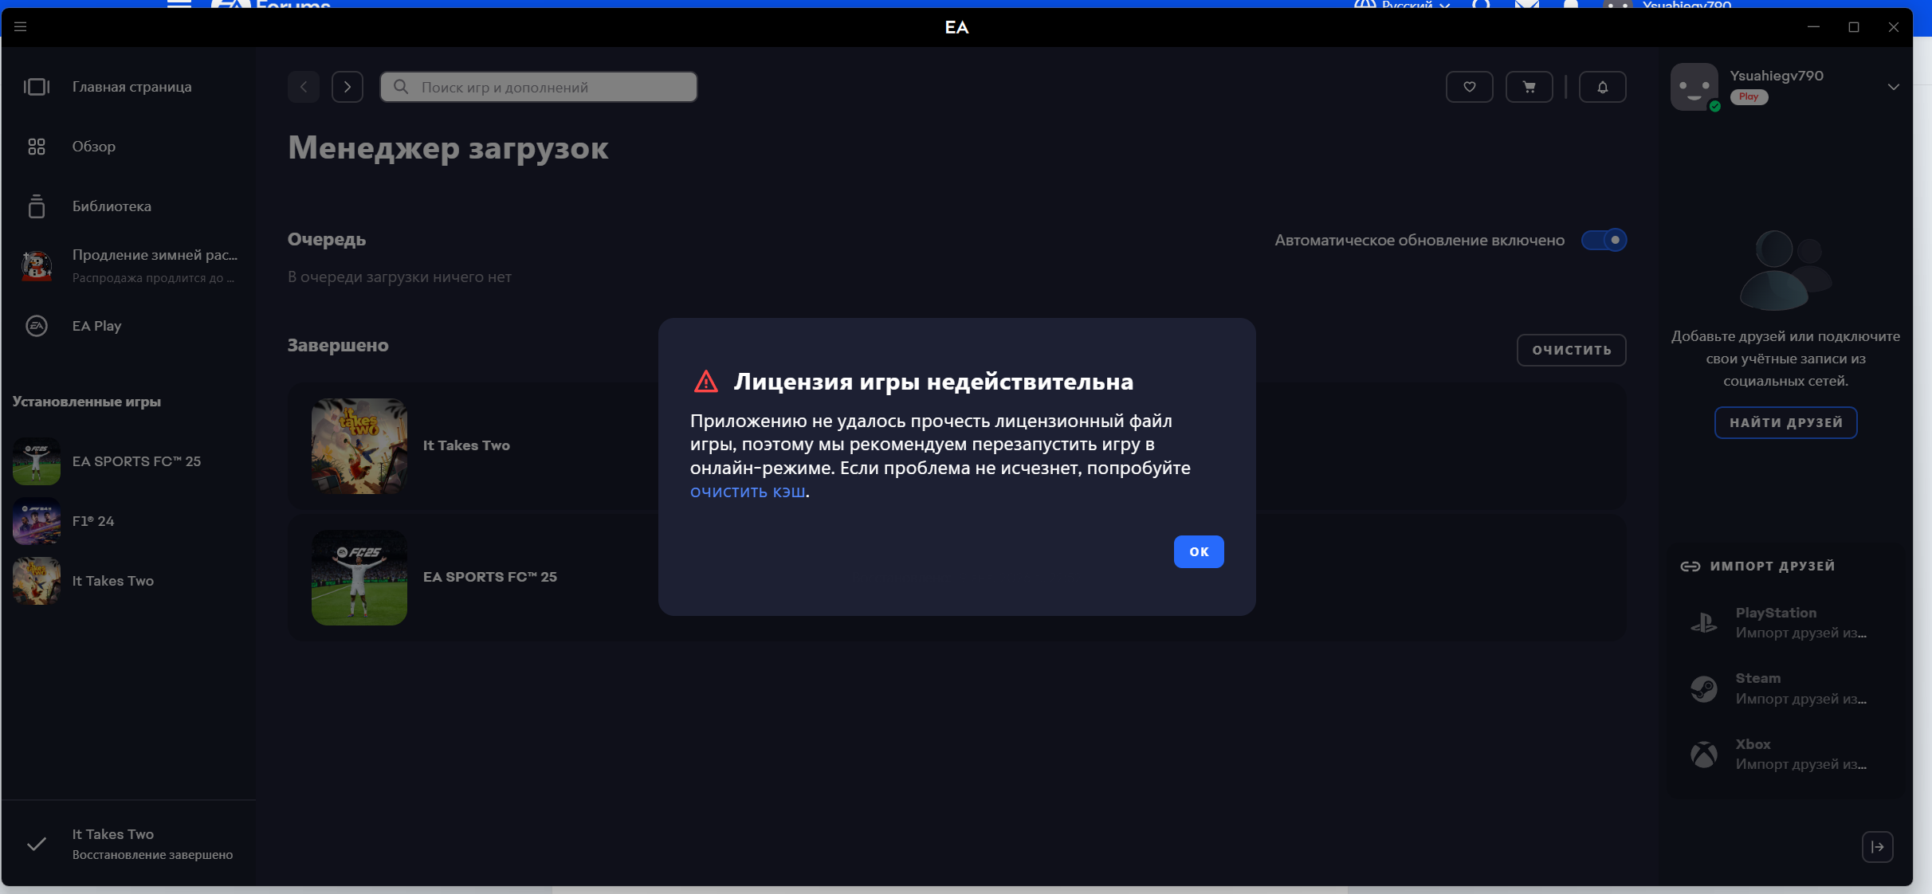
Task: Click the Steam import friends icon
Action: [1704, 688]
